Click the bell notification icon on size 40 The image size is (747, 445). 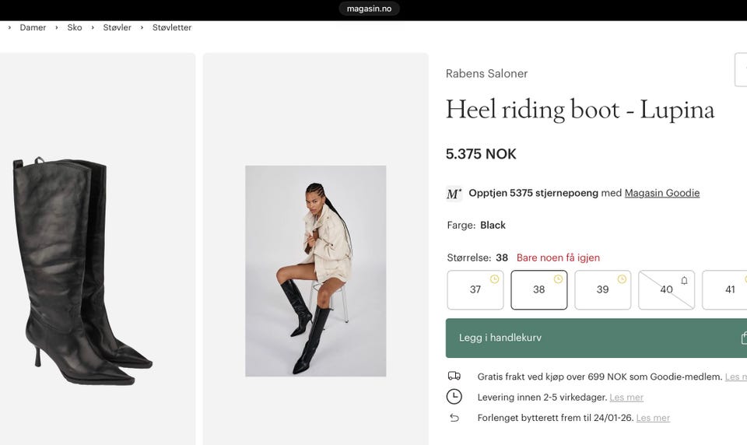[x=684, y=280]
